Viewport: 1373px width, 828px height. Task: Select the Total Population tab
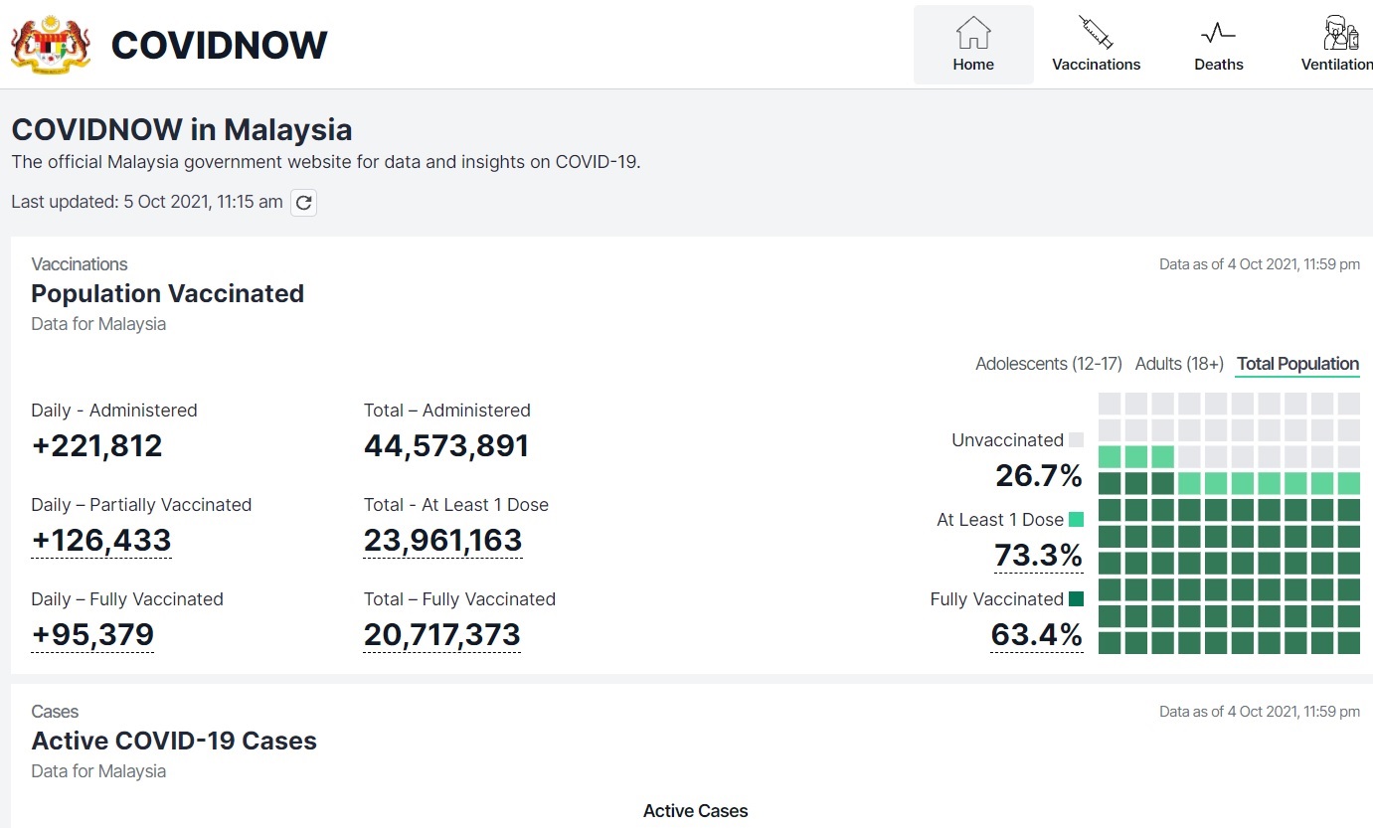(x=1297, y=364)
